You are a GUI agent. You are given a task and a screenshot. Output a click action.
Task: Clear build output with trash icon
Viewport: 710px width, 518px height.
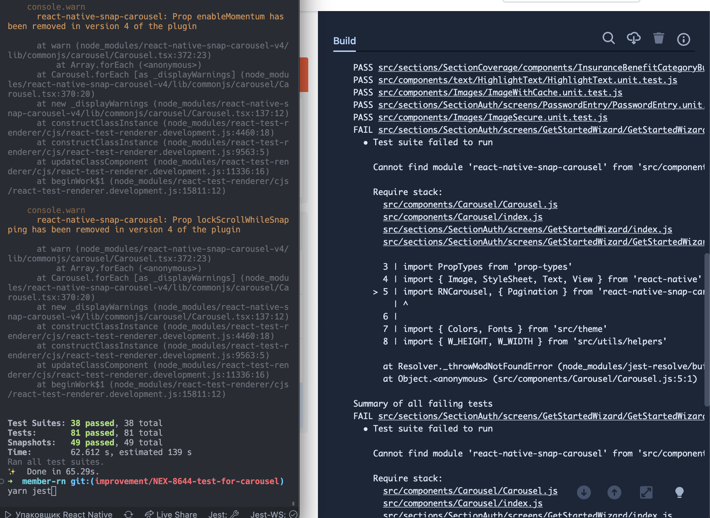pos(658,39)
